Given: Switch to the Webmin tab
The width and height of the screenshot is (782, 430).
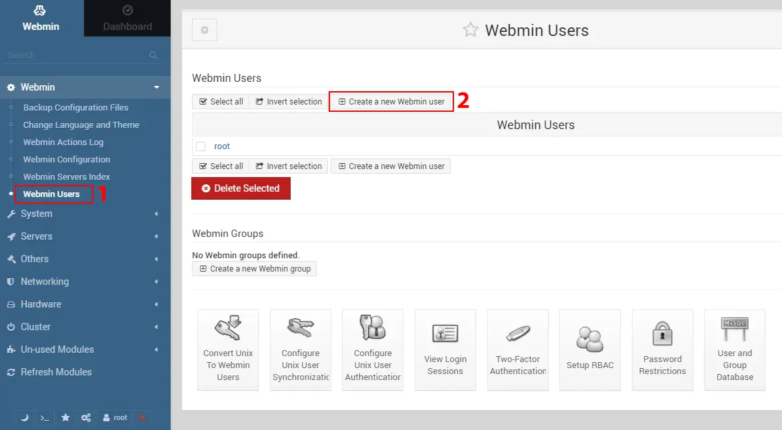Looking at the screenshot, I should point(41,19).
